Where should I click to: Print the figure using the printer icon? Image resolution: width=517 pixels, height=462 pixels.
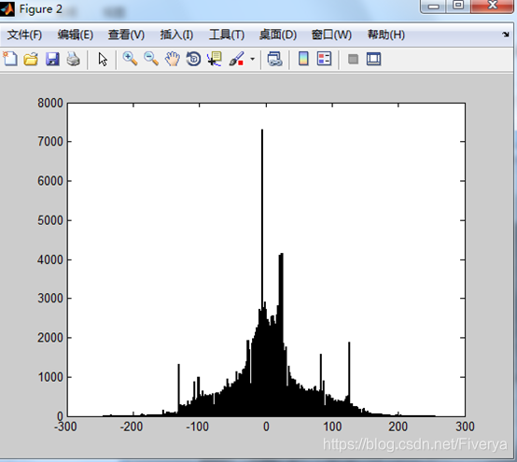point(73,60)
